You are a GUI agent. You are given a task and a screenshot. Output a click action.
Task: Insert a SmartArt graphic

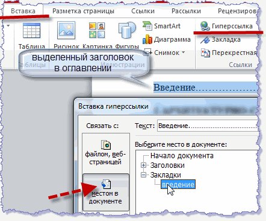161,26
